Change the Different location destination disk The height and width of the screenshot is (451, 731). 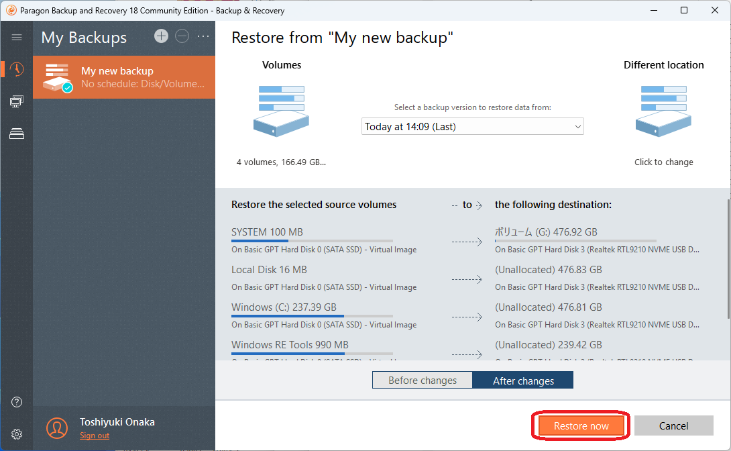663,110
